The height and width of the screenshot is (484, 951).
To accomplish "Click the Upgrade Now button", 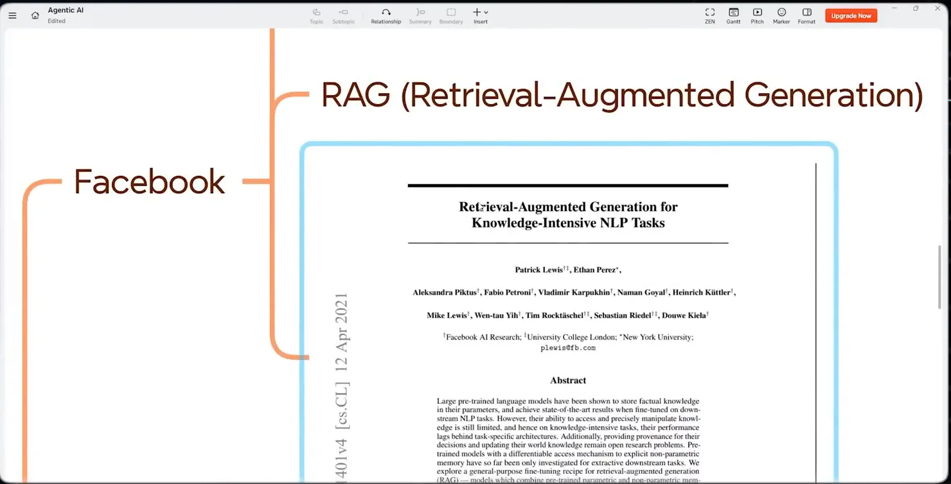I will pyautogui.click(x=851, y=15).
